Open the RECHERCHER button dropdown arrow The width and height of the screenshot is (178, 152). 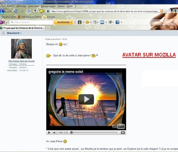(71, 22)
